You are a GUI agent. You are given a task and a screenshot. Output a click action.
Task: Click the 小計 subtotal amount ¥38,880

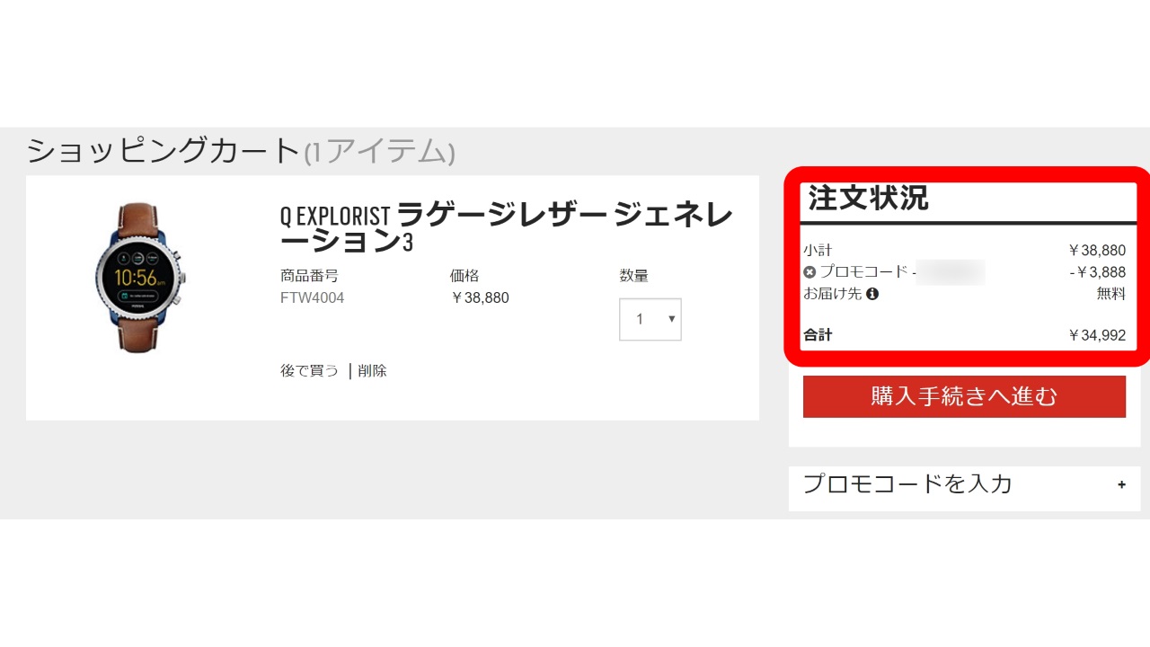pyautogui.click(x=1096, y=251)
